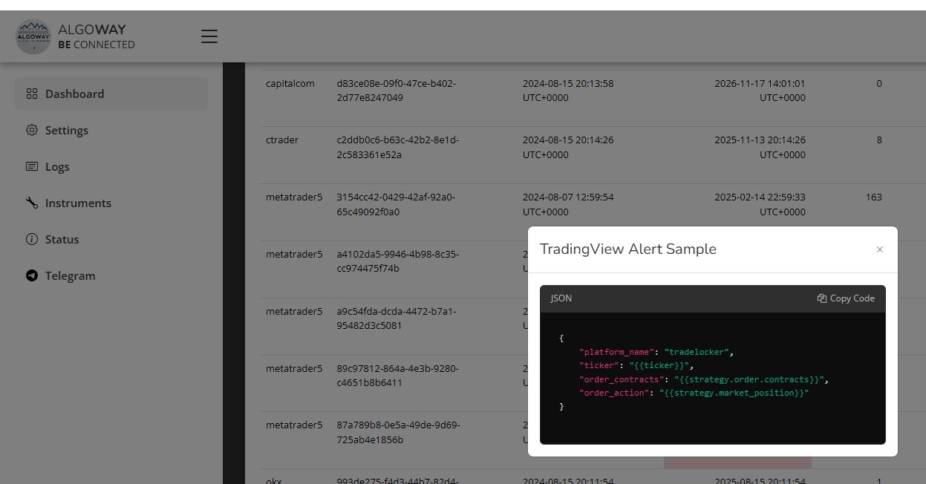Viewport: 926px width, 484px height.
Task: Open the Logs menu item
Action: [x=111, y=166]
